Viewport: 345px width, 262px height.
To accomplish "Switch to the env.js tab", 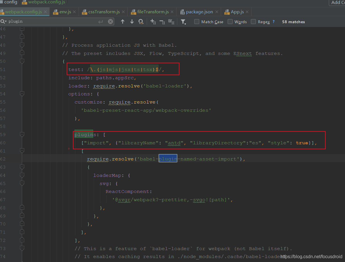I will point(65,12).
